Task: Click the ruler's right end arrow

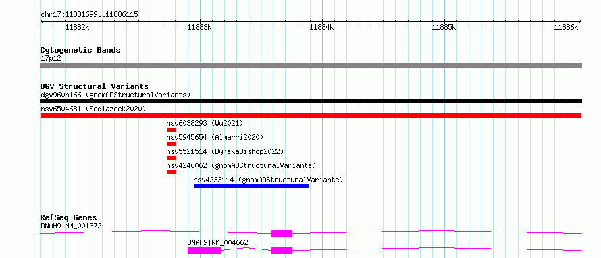Action: tap(579, 22)
